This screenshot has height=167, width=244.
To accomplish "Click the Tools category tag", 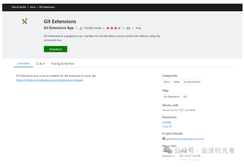I will [166, 82].
